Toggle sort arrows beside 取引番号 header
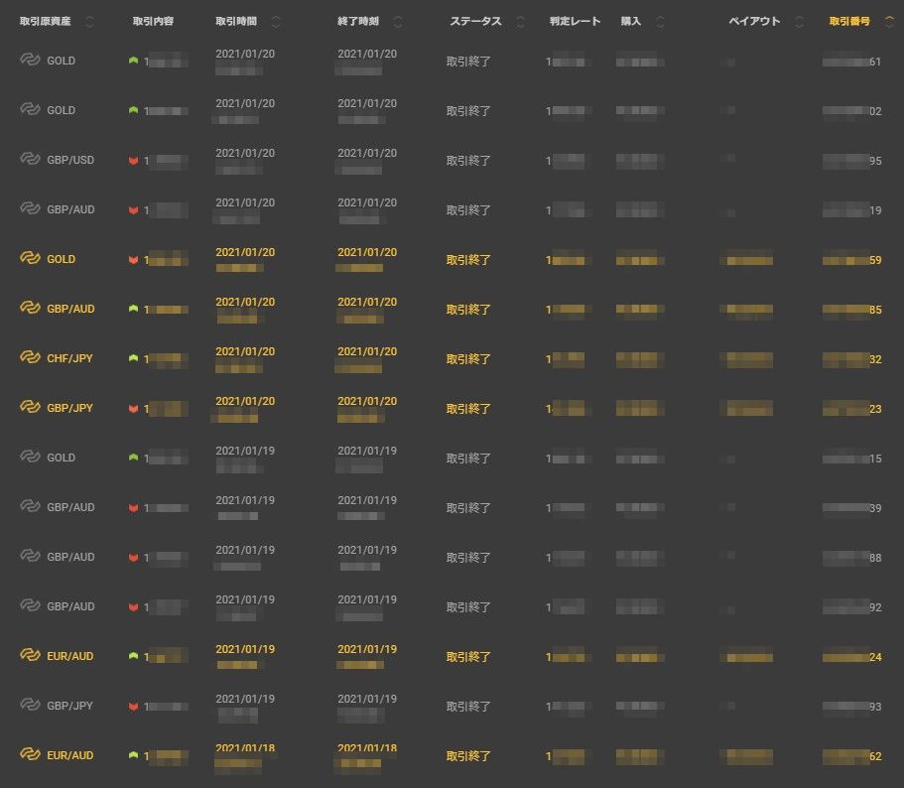The width and height of the screenshot is (904, 788). click(x=889, y=22)
